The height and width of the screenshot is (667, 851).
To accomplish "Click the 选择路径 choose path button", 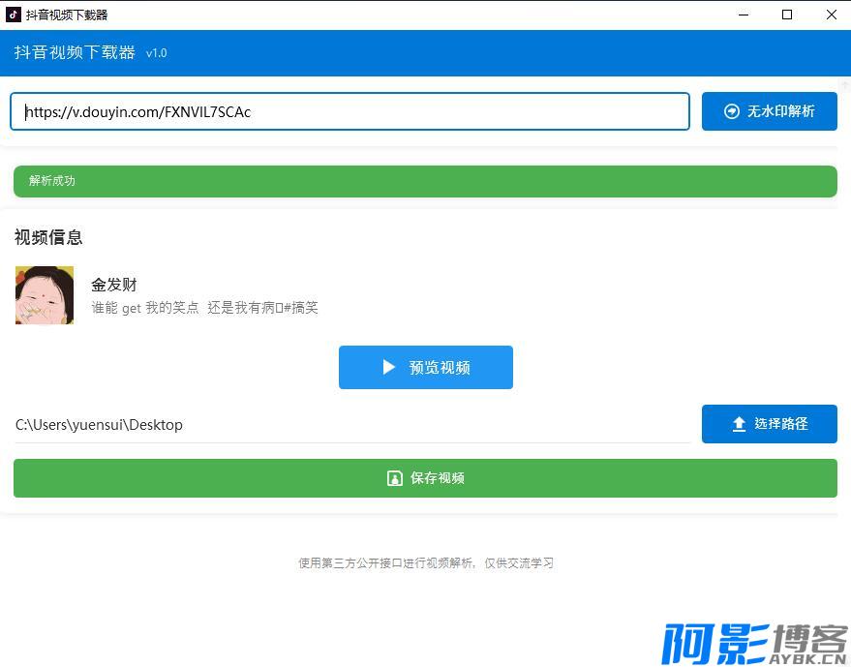I will point(769,424).
